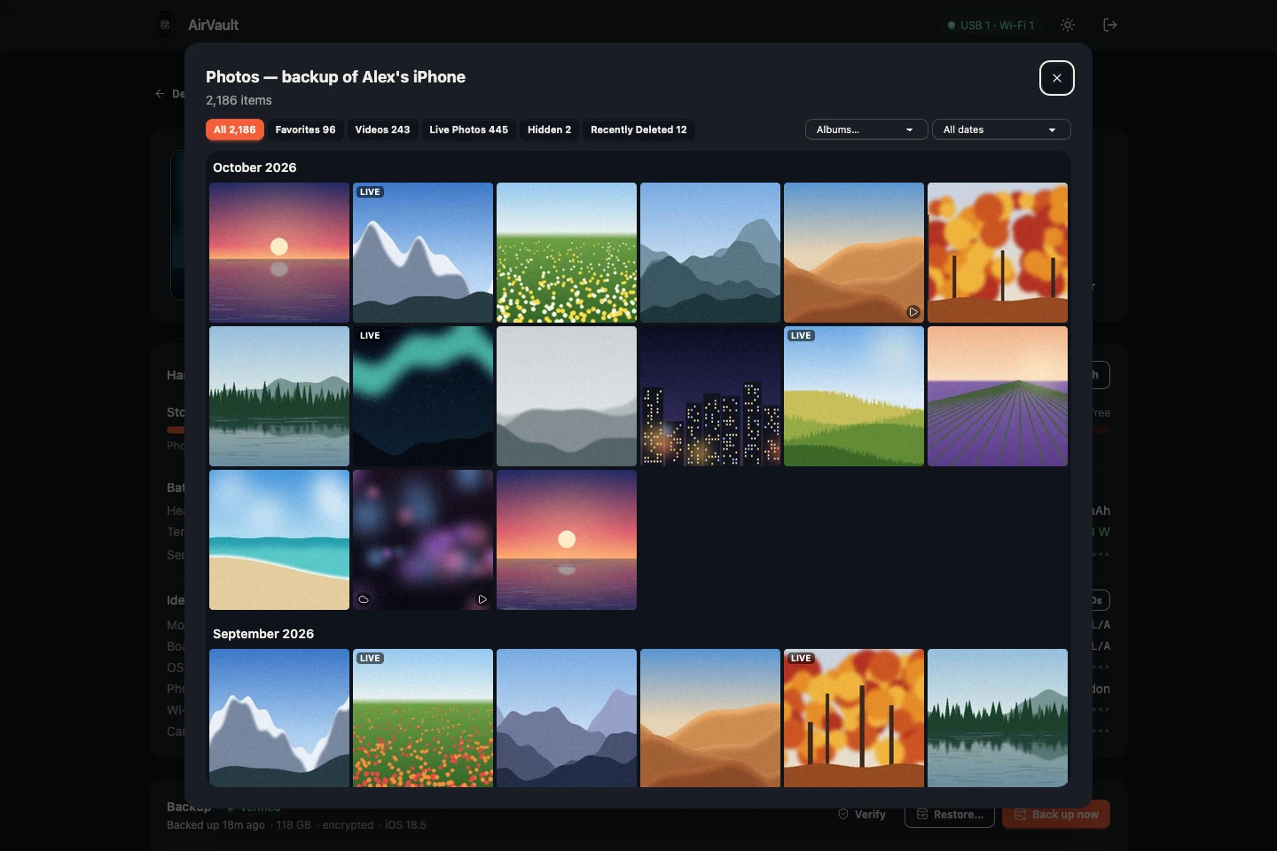Image resolution: width=1277 pixels, height=851 pixels.
Task: Switch to the Live Photos 445 tab
Action: pyautogui.click(x=469, y=129)
